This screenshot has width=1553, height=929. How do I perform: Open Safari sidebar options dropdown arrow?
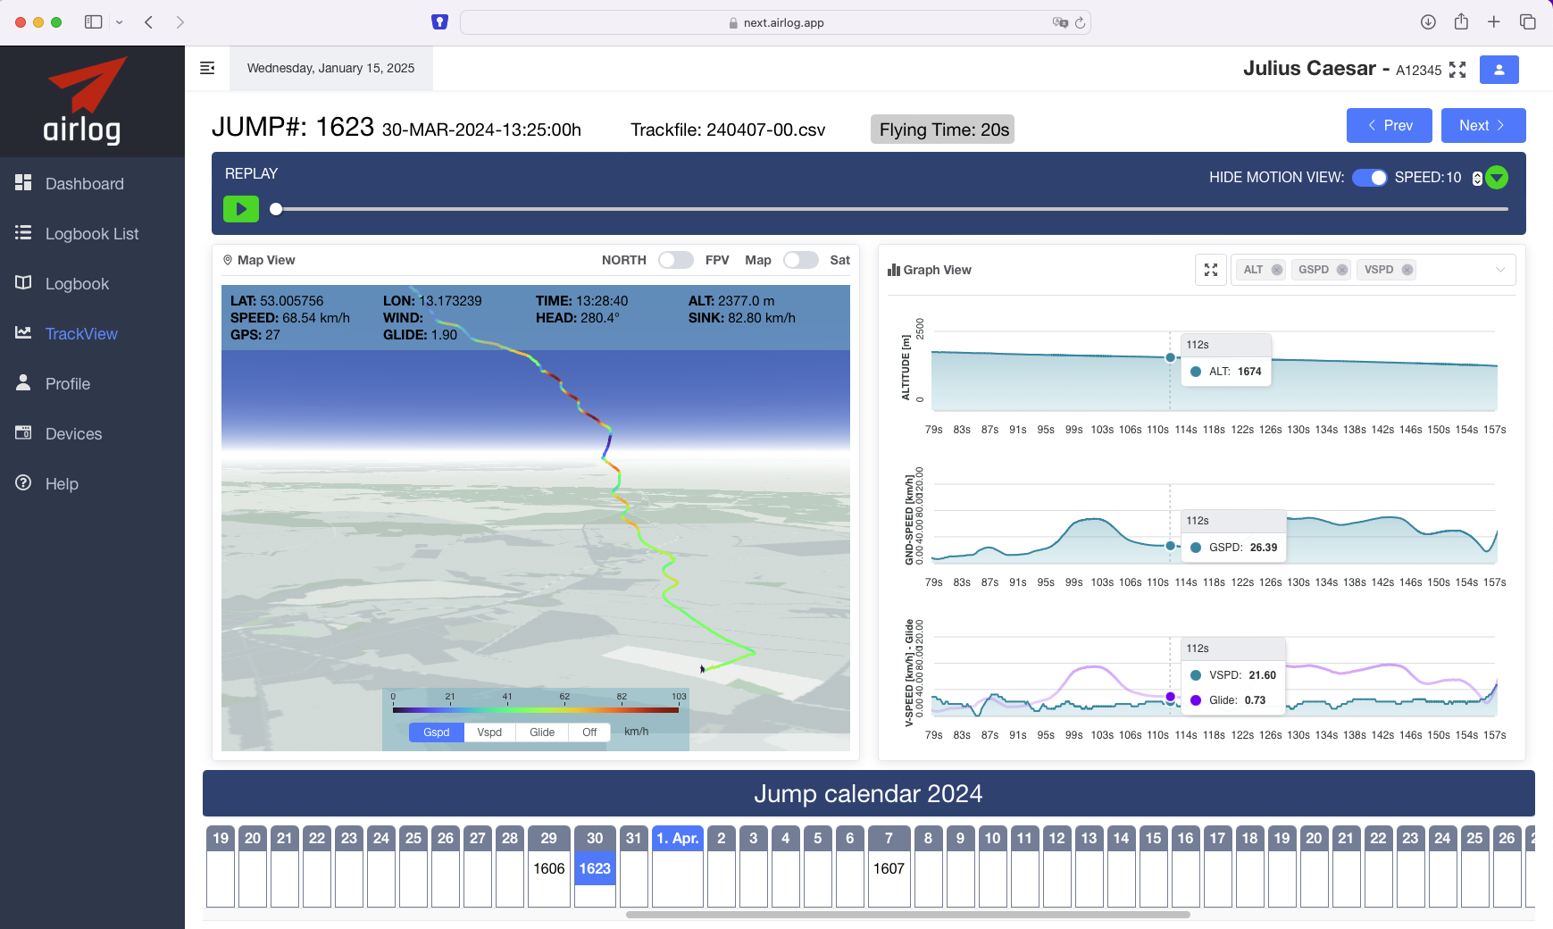(x=120, y=22)
